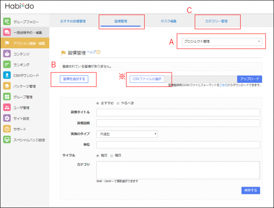Open ランキング menu label
The image size is (274, 208).
(x=21, y=65)
